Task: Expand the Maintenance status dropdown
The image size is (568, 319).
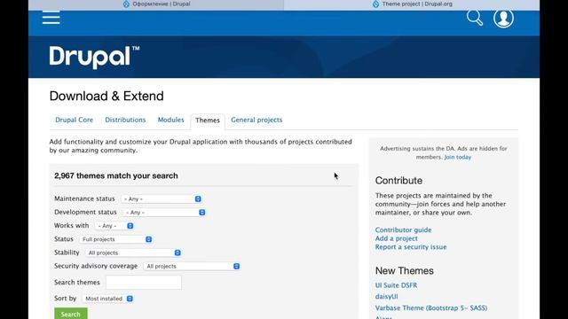Action: (162, 198)
